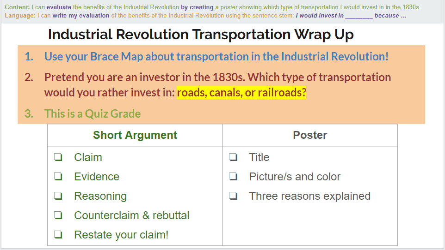Click the Three reasons explained text
Image resolution: width=445 pixels, height=250 pixels.
coord(310,196)
